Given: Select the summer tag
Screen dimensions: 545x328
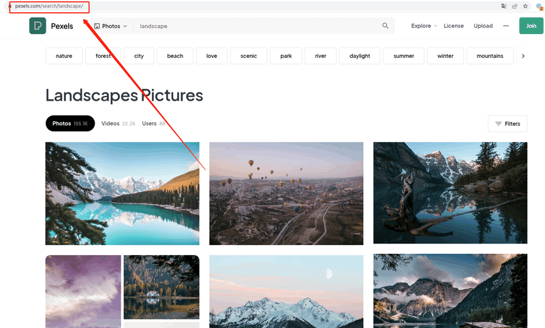Looking at the screenshot, I should [403, 56].
